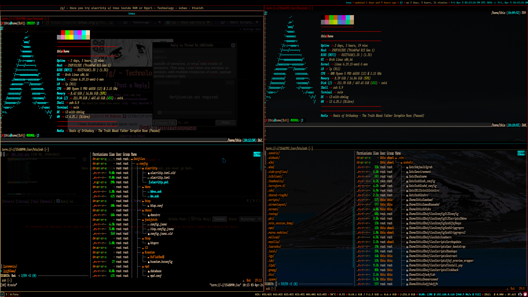Select i3 workspace 8:Tuta
Screen dimensions: 528x297
(14, 295)
